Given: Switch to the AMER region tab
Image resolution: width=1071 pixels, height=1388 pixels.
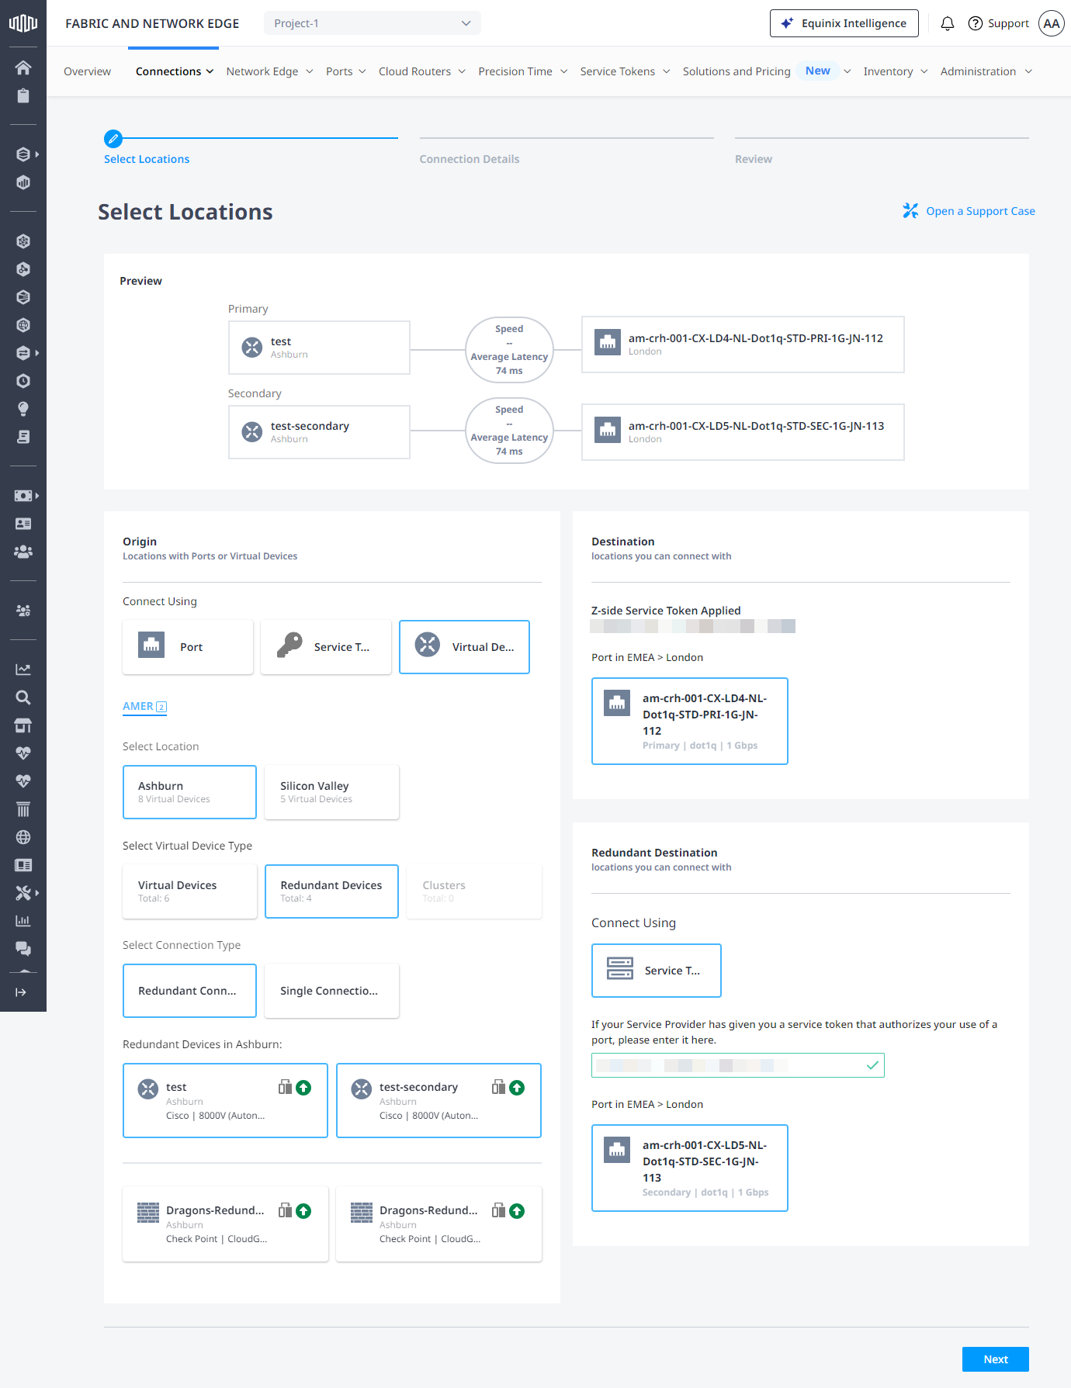Looking at the screenshot, I should pyautogui.click(x=144, y=706).
